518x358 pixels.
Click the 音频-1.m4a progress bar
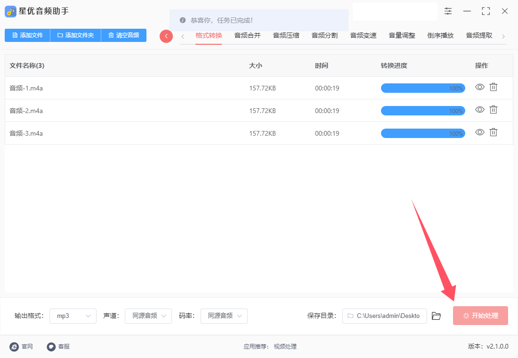pos(423,88)
